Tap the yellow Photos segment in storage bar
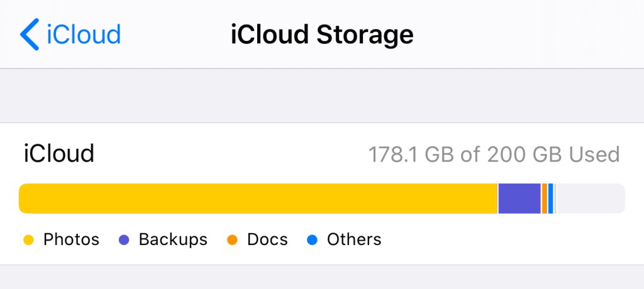This screenshot has height=289, width=644. click(258, 199)
